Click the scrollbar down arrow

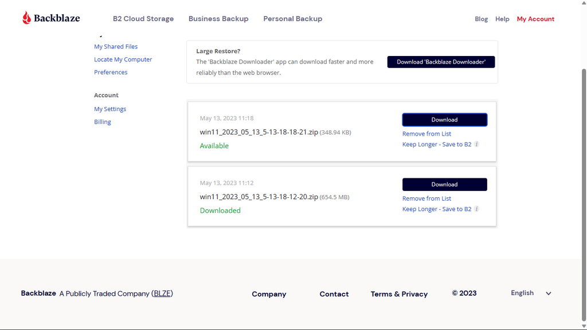pos(582,326)
